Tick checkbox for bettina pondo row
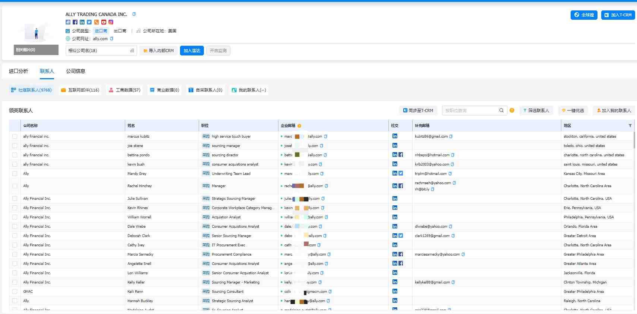Viewport: 637px width, 314px height. [x=15, y=155]
